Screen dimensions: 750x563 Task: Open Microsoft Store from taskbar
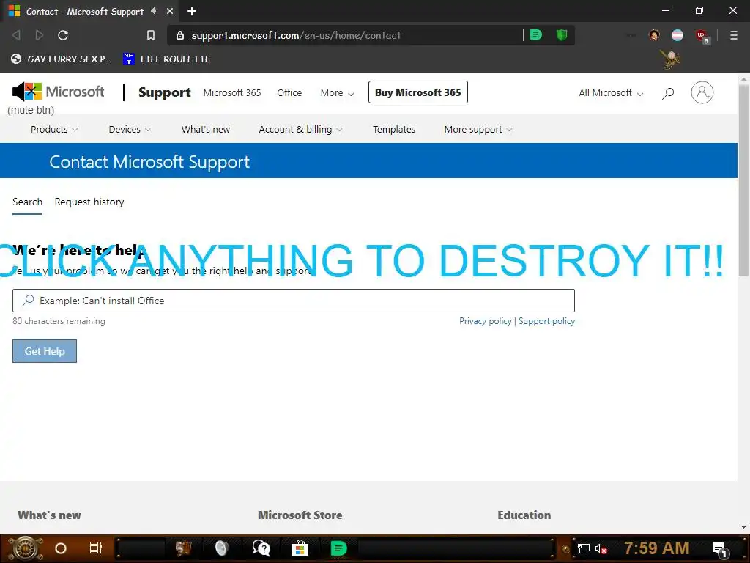(x=300, y=548)
